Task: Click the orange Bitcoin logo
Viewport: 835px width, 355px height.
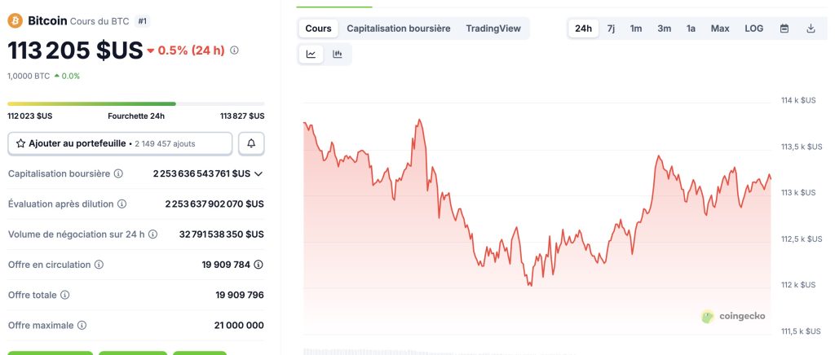Action: 15,20
